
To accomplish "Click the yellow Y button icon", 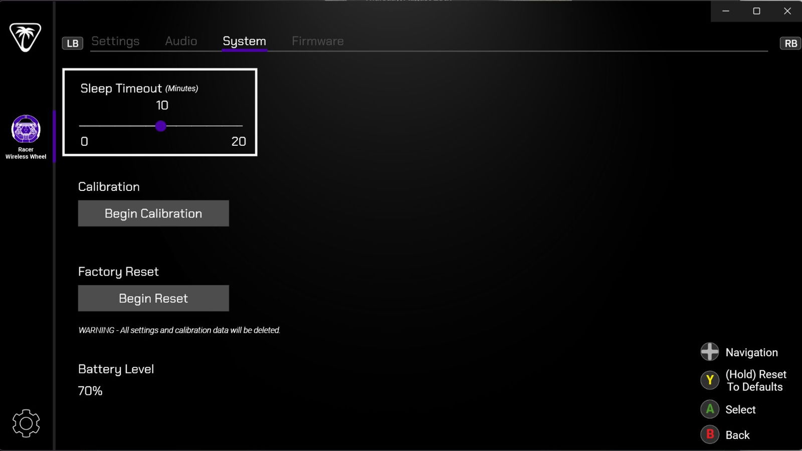I will click(710, 380).
